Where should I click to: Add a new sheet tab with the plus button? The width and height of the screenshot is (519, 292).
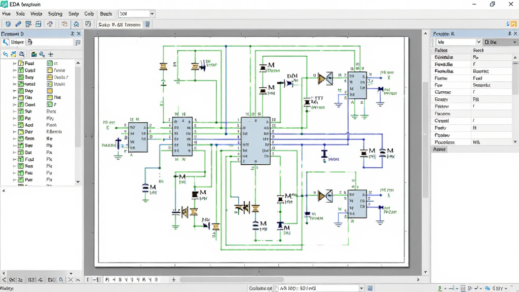tap(173, 280)
